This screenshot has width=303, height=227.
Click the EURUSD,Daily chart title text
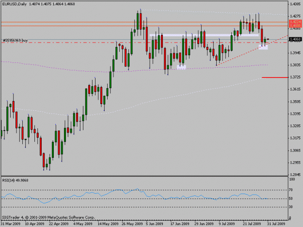[14, 4]
